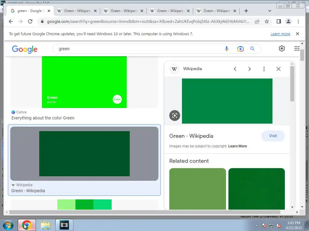309x231 pixels.
Task: Open Windows Explorer from taskbar
Action: pyautogui.click(x=46, y=225)
